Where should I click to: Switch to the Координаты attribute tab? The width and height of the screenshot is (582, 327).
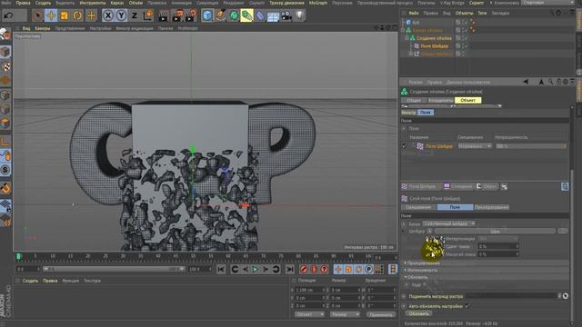[x=440, y=100]
